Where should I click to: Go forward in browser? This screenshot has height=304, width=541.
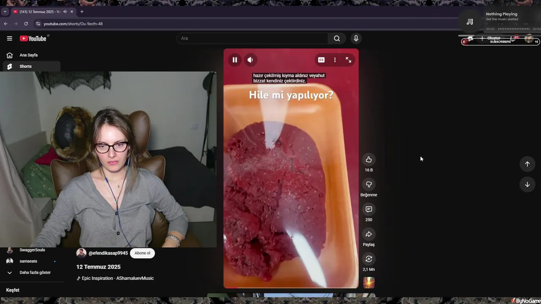pos(16,24)
